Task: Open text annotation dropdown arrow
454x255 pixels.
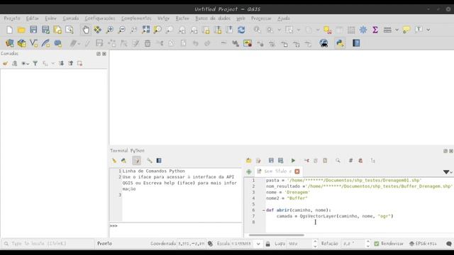Action: pos(428,30)
